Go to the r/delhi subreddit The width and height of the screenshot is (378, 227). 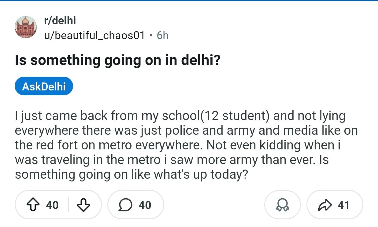click(60, 20)
